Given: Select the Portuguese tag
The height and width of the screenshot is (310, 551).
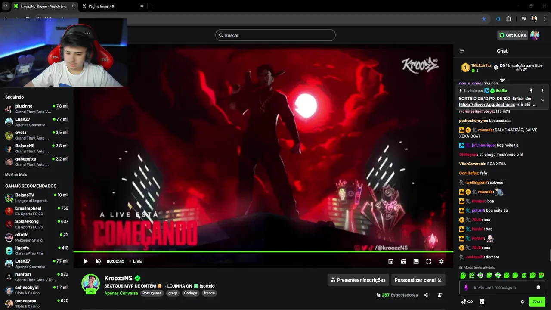Looking at the screenshot, I should pyautogui.click(x=152, y=293).
